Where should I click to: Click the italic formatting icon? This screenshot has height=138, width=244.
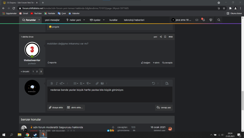click(x=57, y=83)
